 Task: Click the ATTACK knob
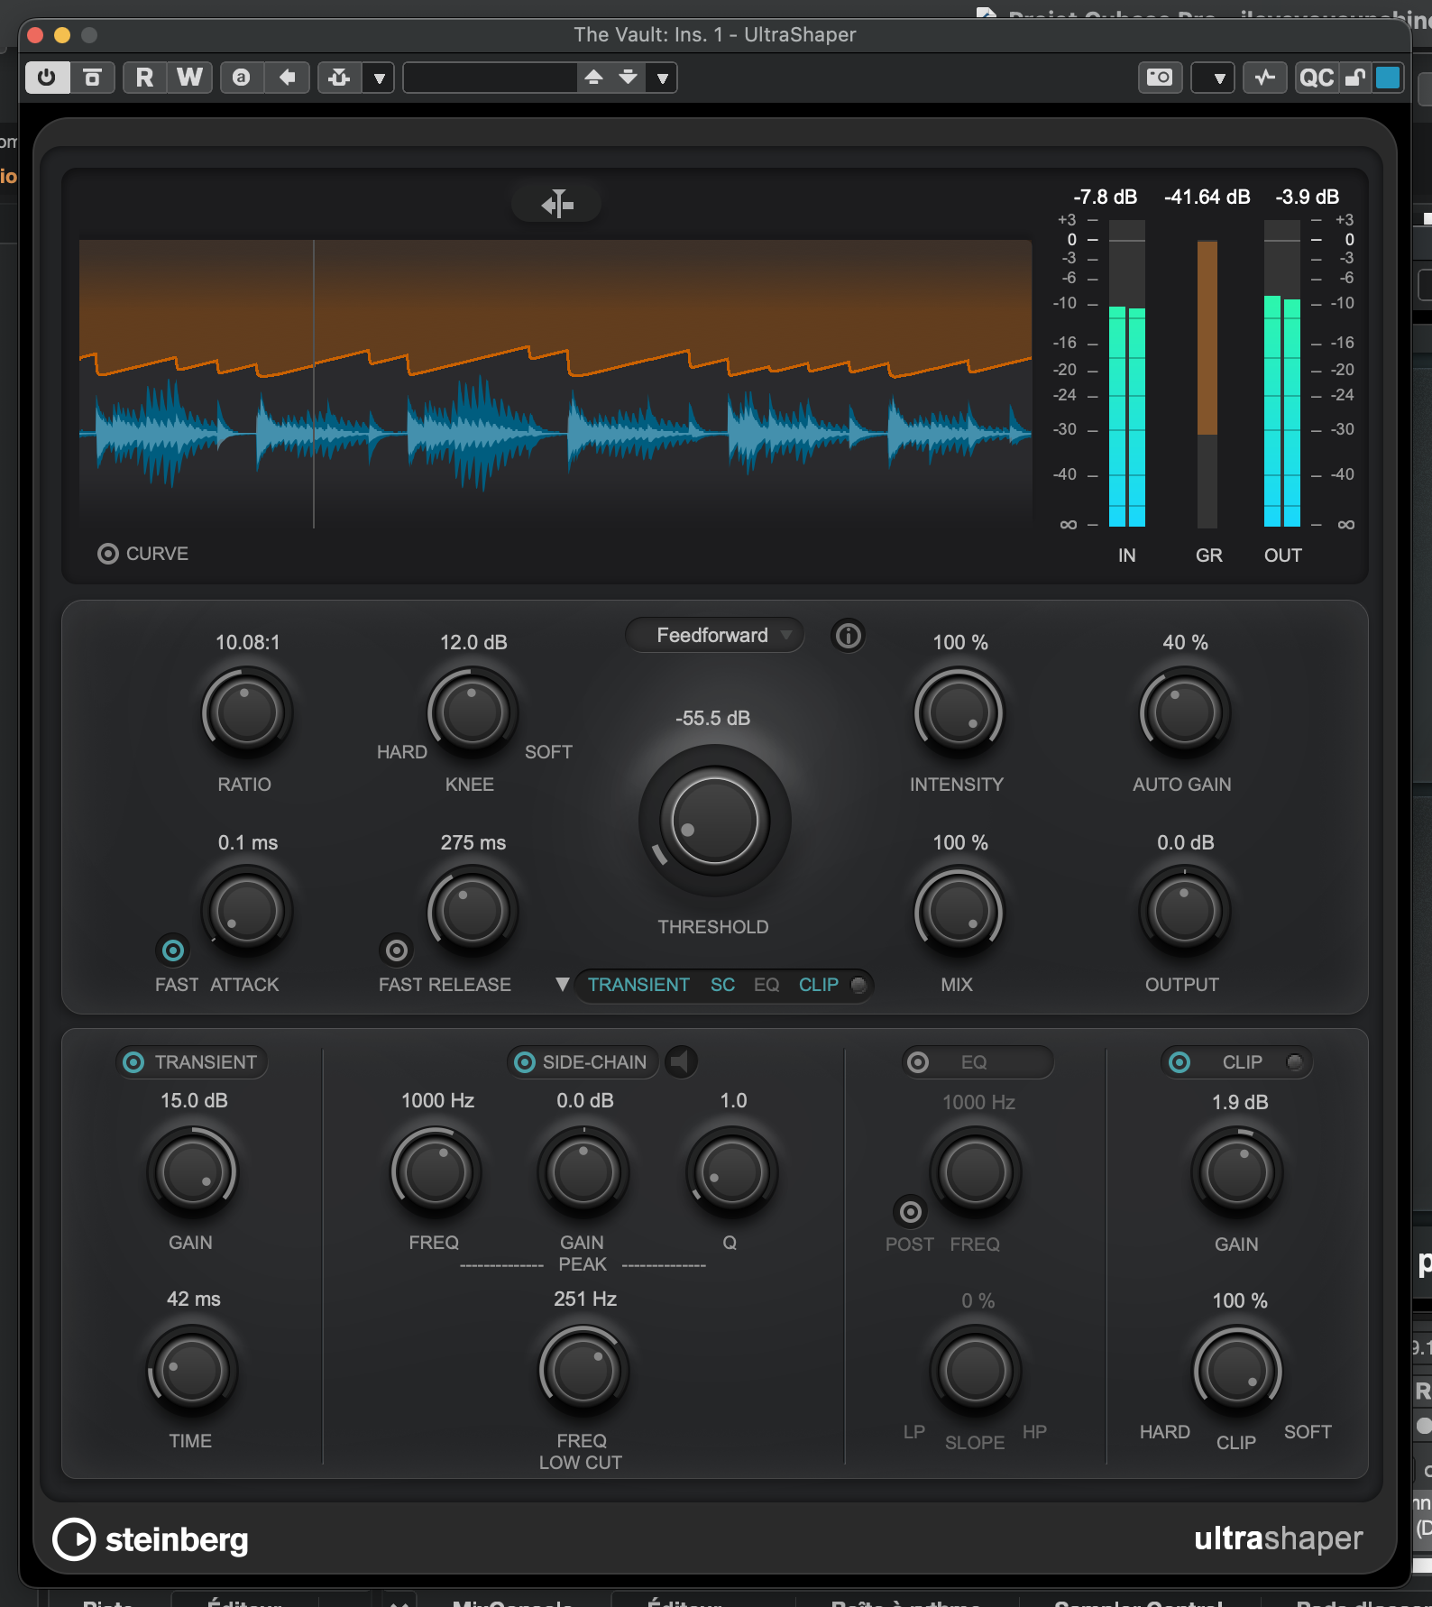(246, 911)
